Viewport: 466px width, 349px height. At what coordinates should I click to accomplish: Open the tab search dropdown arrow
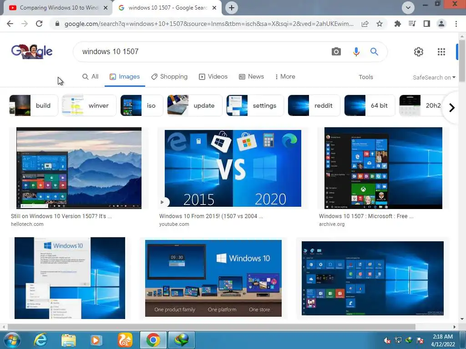pos(408,8)
